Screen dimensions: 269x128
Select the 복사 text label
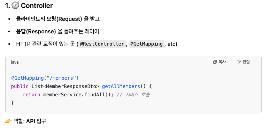pyautogui.click(x=222, y=62)
